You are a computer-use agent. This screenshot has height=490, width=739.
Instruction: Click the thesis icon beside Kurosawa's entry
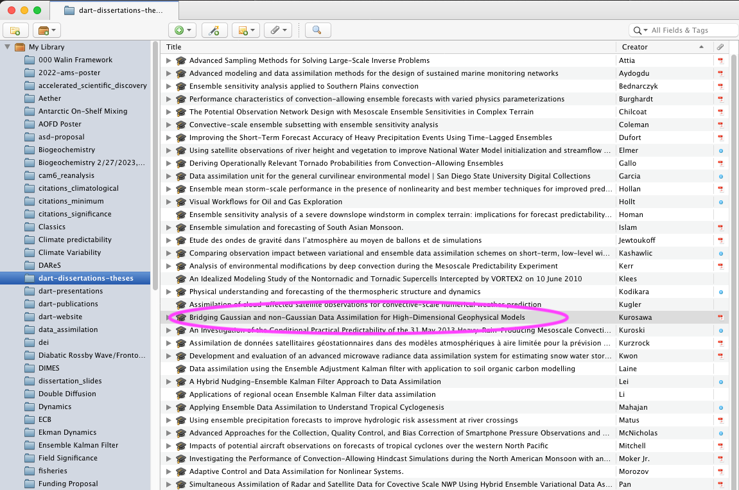181,317
